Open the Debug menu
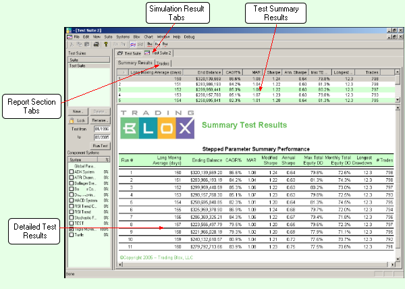Viewport: 405px width, 289px height. [x=189, y=37]
